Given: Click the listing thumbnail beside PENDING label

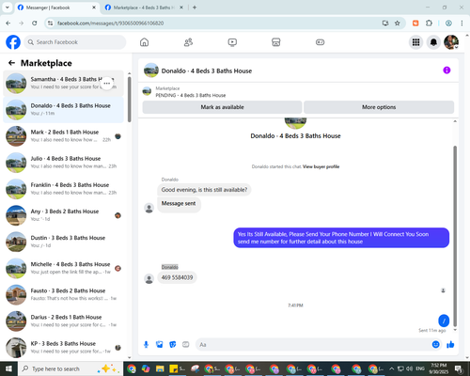Looking at the screenshot, I should point(147,91).
